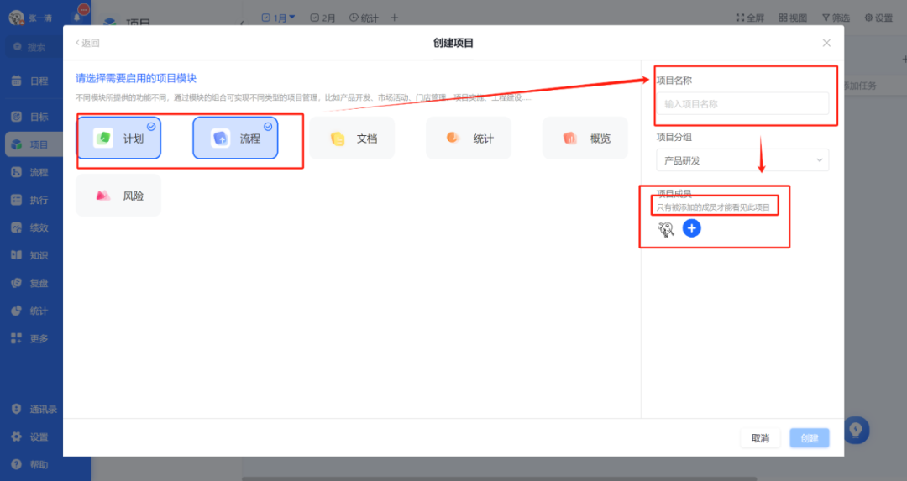Image resolution: width=907 pixels, height=481 pixels.
Task: Click the notification bell icon
Action: click(x=76, y=18)
